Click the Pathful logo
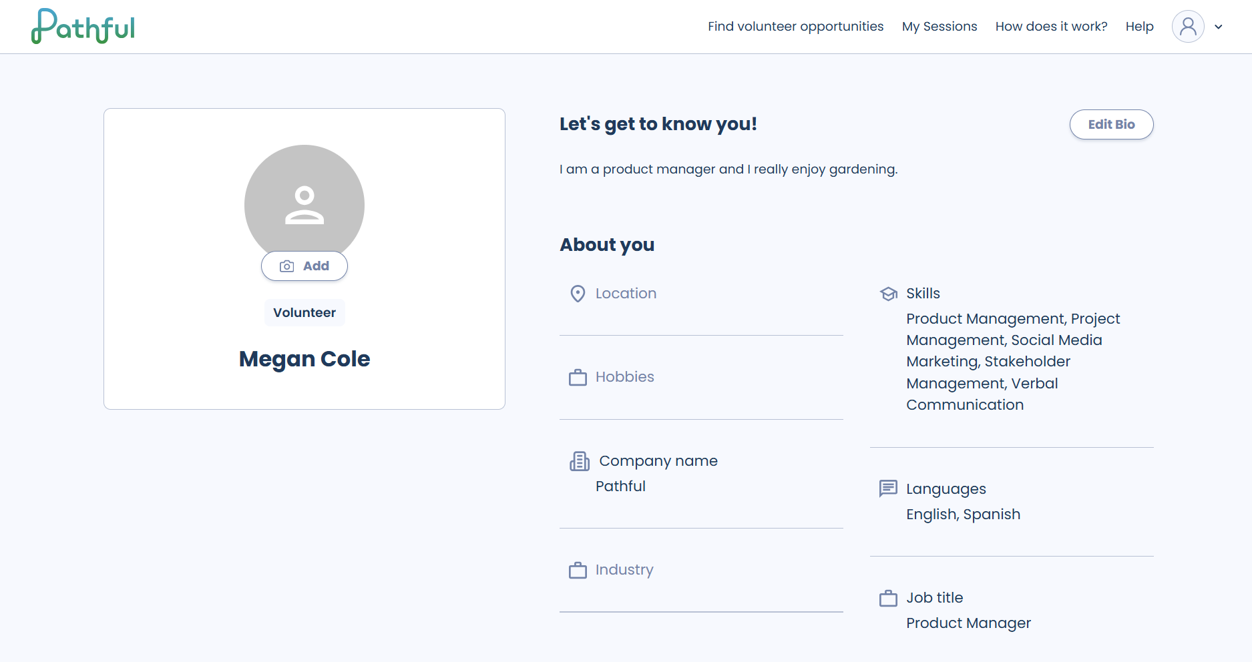Viewport: 1252px width, 662px height. 83,27
